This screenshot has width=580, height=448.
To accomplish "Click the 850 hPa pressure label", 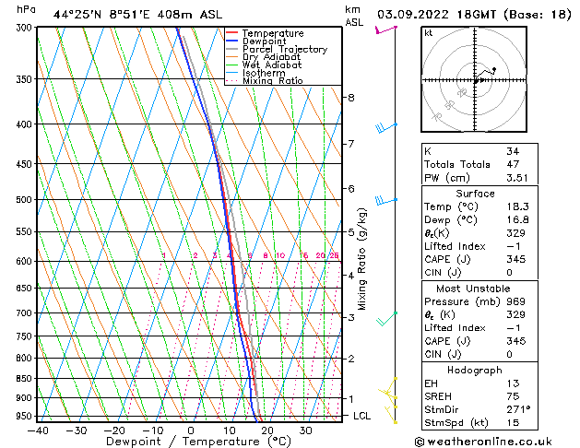I will 26,379.
